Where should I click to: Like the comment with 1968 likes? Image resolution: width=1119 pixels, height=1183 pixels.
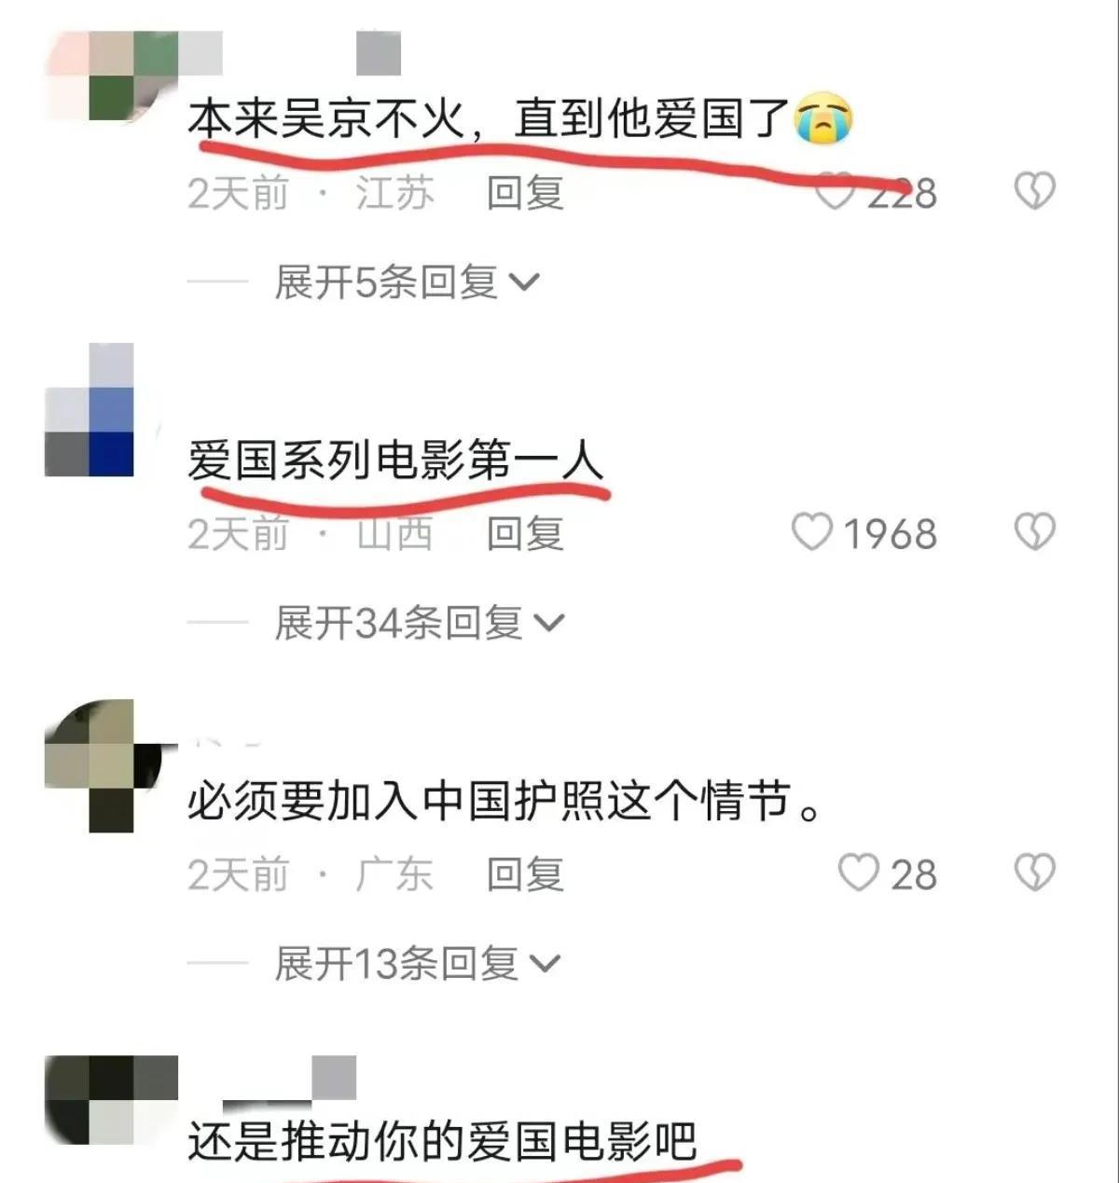[811, 532]
